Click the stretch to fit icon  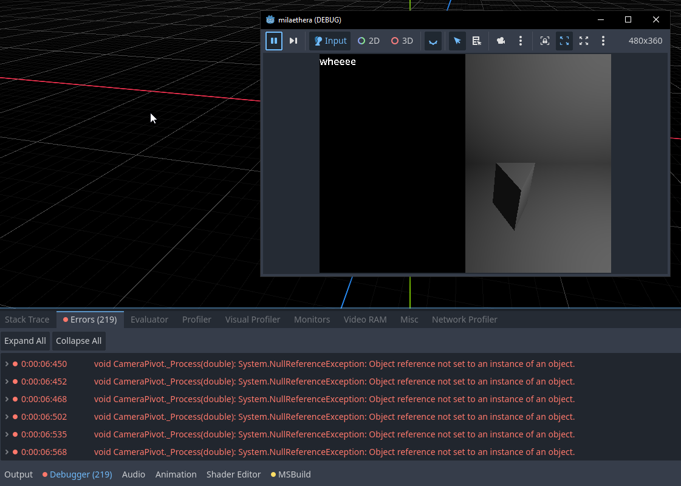[x=584, y=41]
